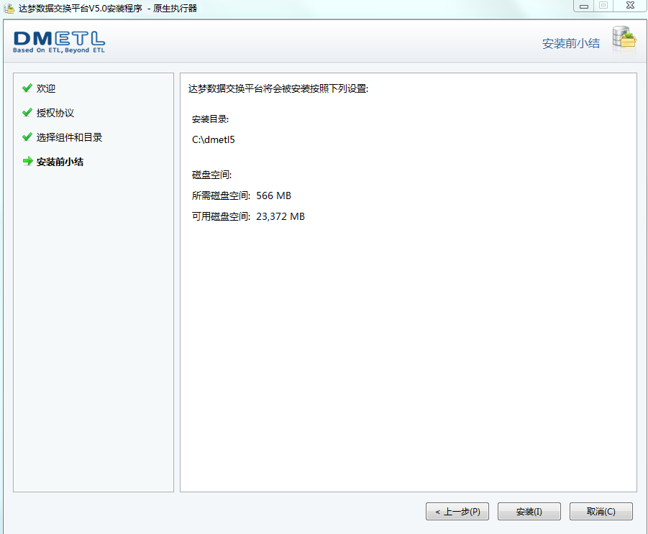
Task: Select the 欢迎 step in sidebar
Action: [x=46, y=88]
